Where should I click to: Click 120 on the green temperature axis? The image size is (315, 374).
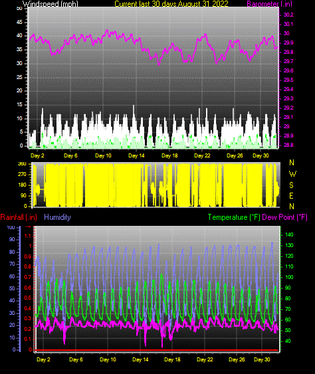[289, 256]
